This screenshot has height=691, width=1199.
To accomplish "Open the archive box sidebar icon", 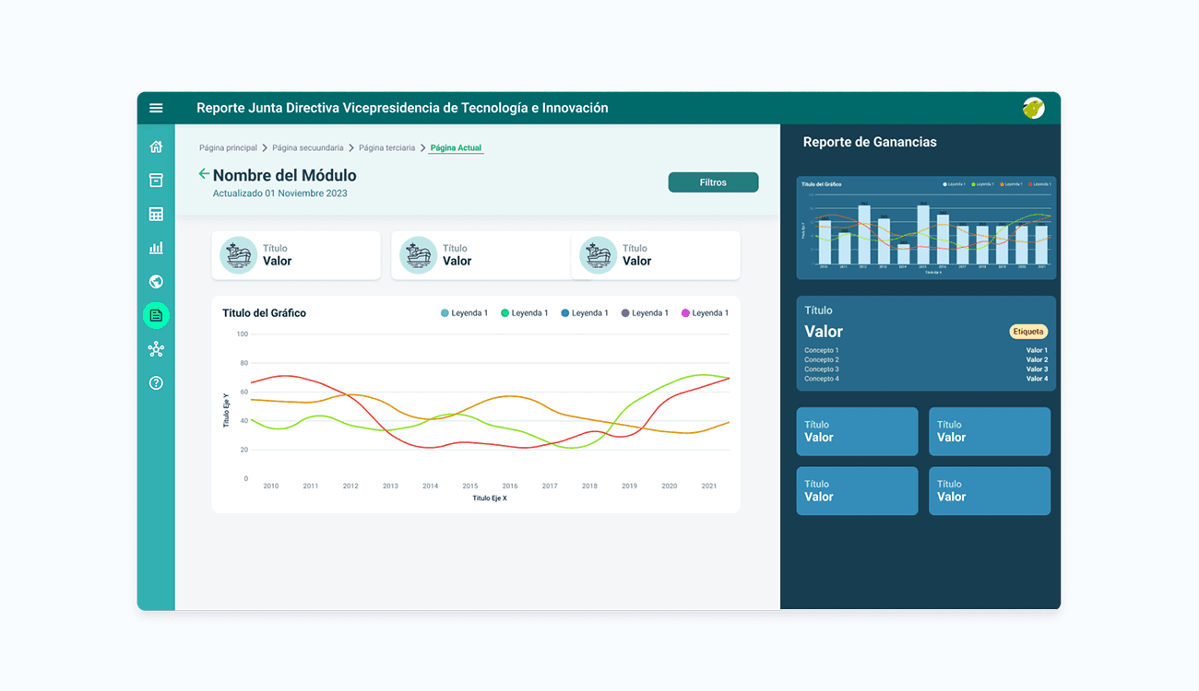I will (156, 181).
